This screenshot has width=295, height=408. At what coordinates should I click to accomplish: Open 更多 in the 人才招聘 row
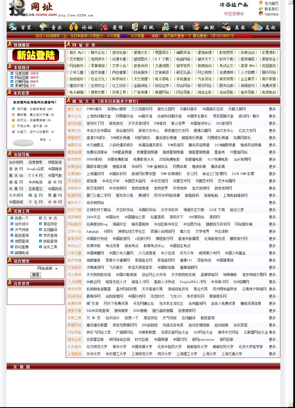coord(273,282)
